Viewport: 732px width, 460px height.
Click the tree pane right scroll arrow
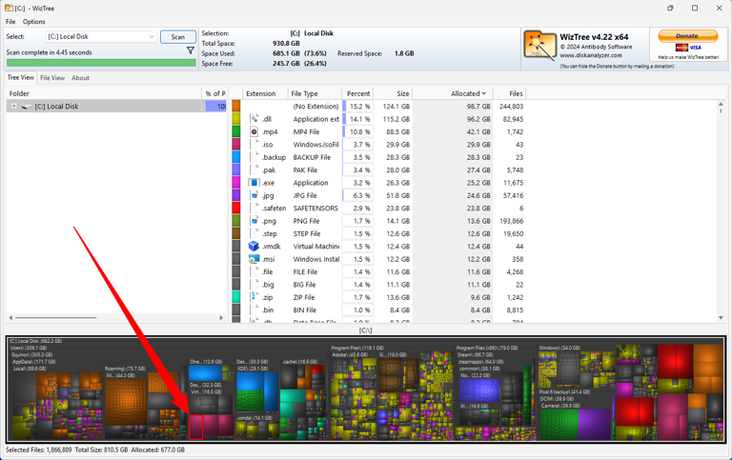(x=221, y=318)
